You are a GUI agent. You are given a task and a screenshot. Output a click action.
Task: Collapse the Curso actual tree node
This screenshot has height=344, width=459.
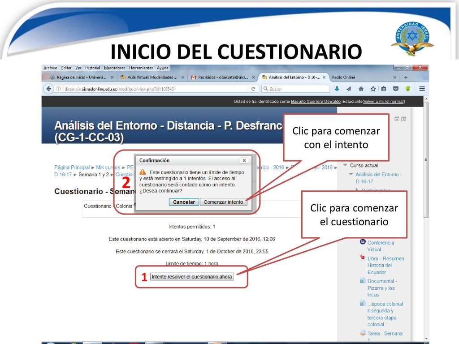click(x=345, y=165)
